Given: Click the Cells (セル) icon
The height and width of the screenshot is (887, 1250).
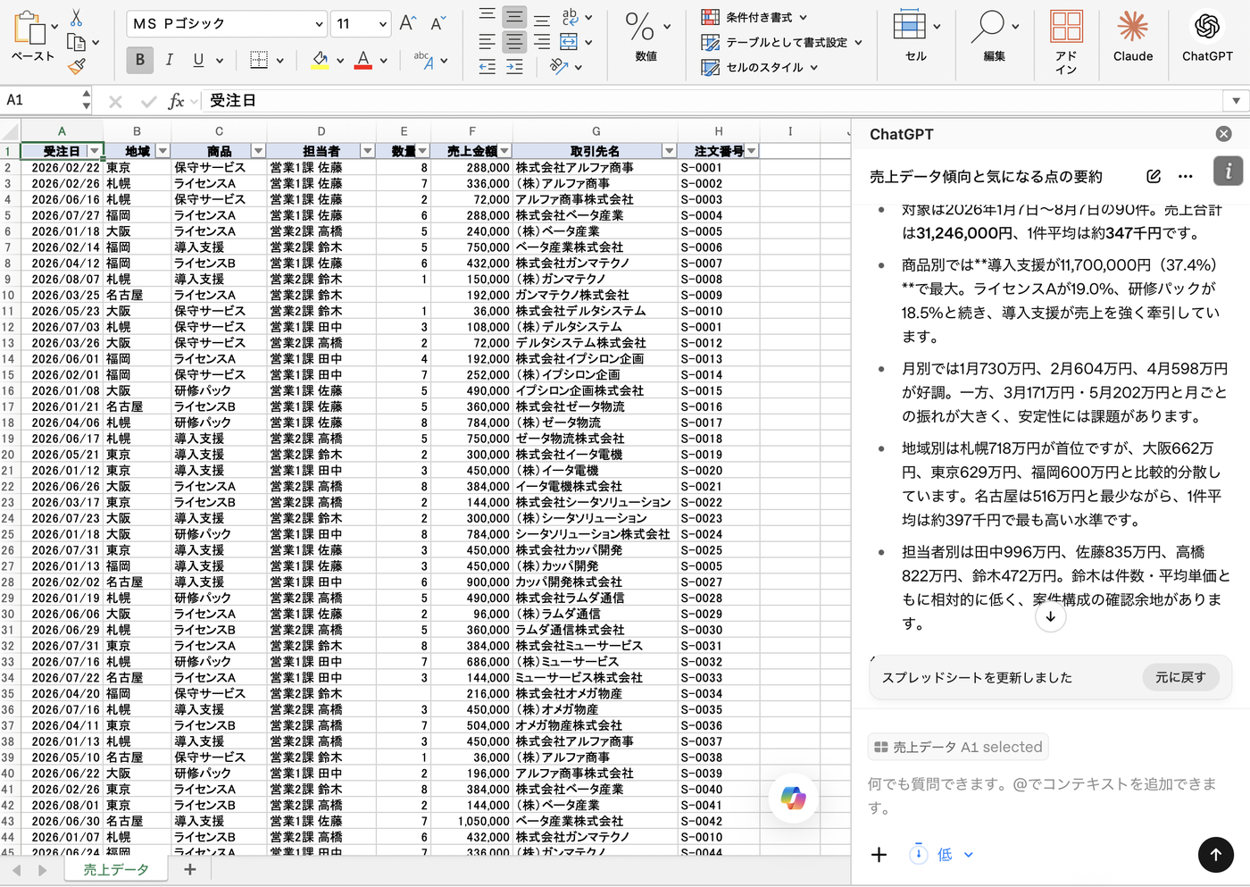Looking at the screenshot, I should coord(909,25).
